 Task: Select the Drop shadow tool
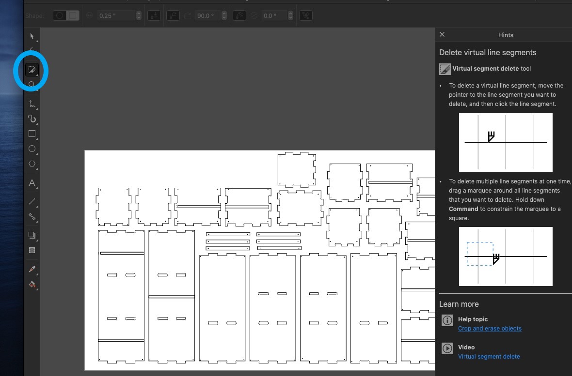pyautogui.click(x=32, y=235)
